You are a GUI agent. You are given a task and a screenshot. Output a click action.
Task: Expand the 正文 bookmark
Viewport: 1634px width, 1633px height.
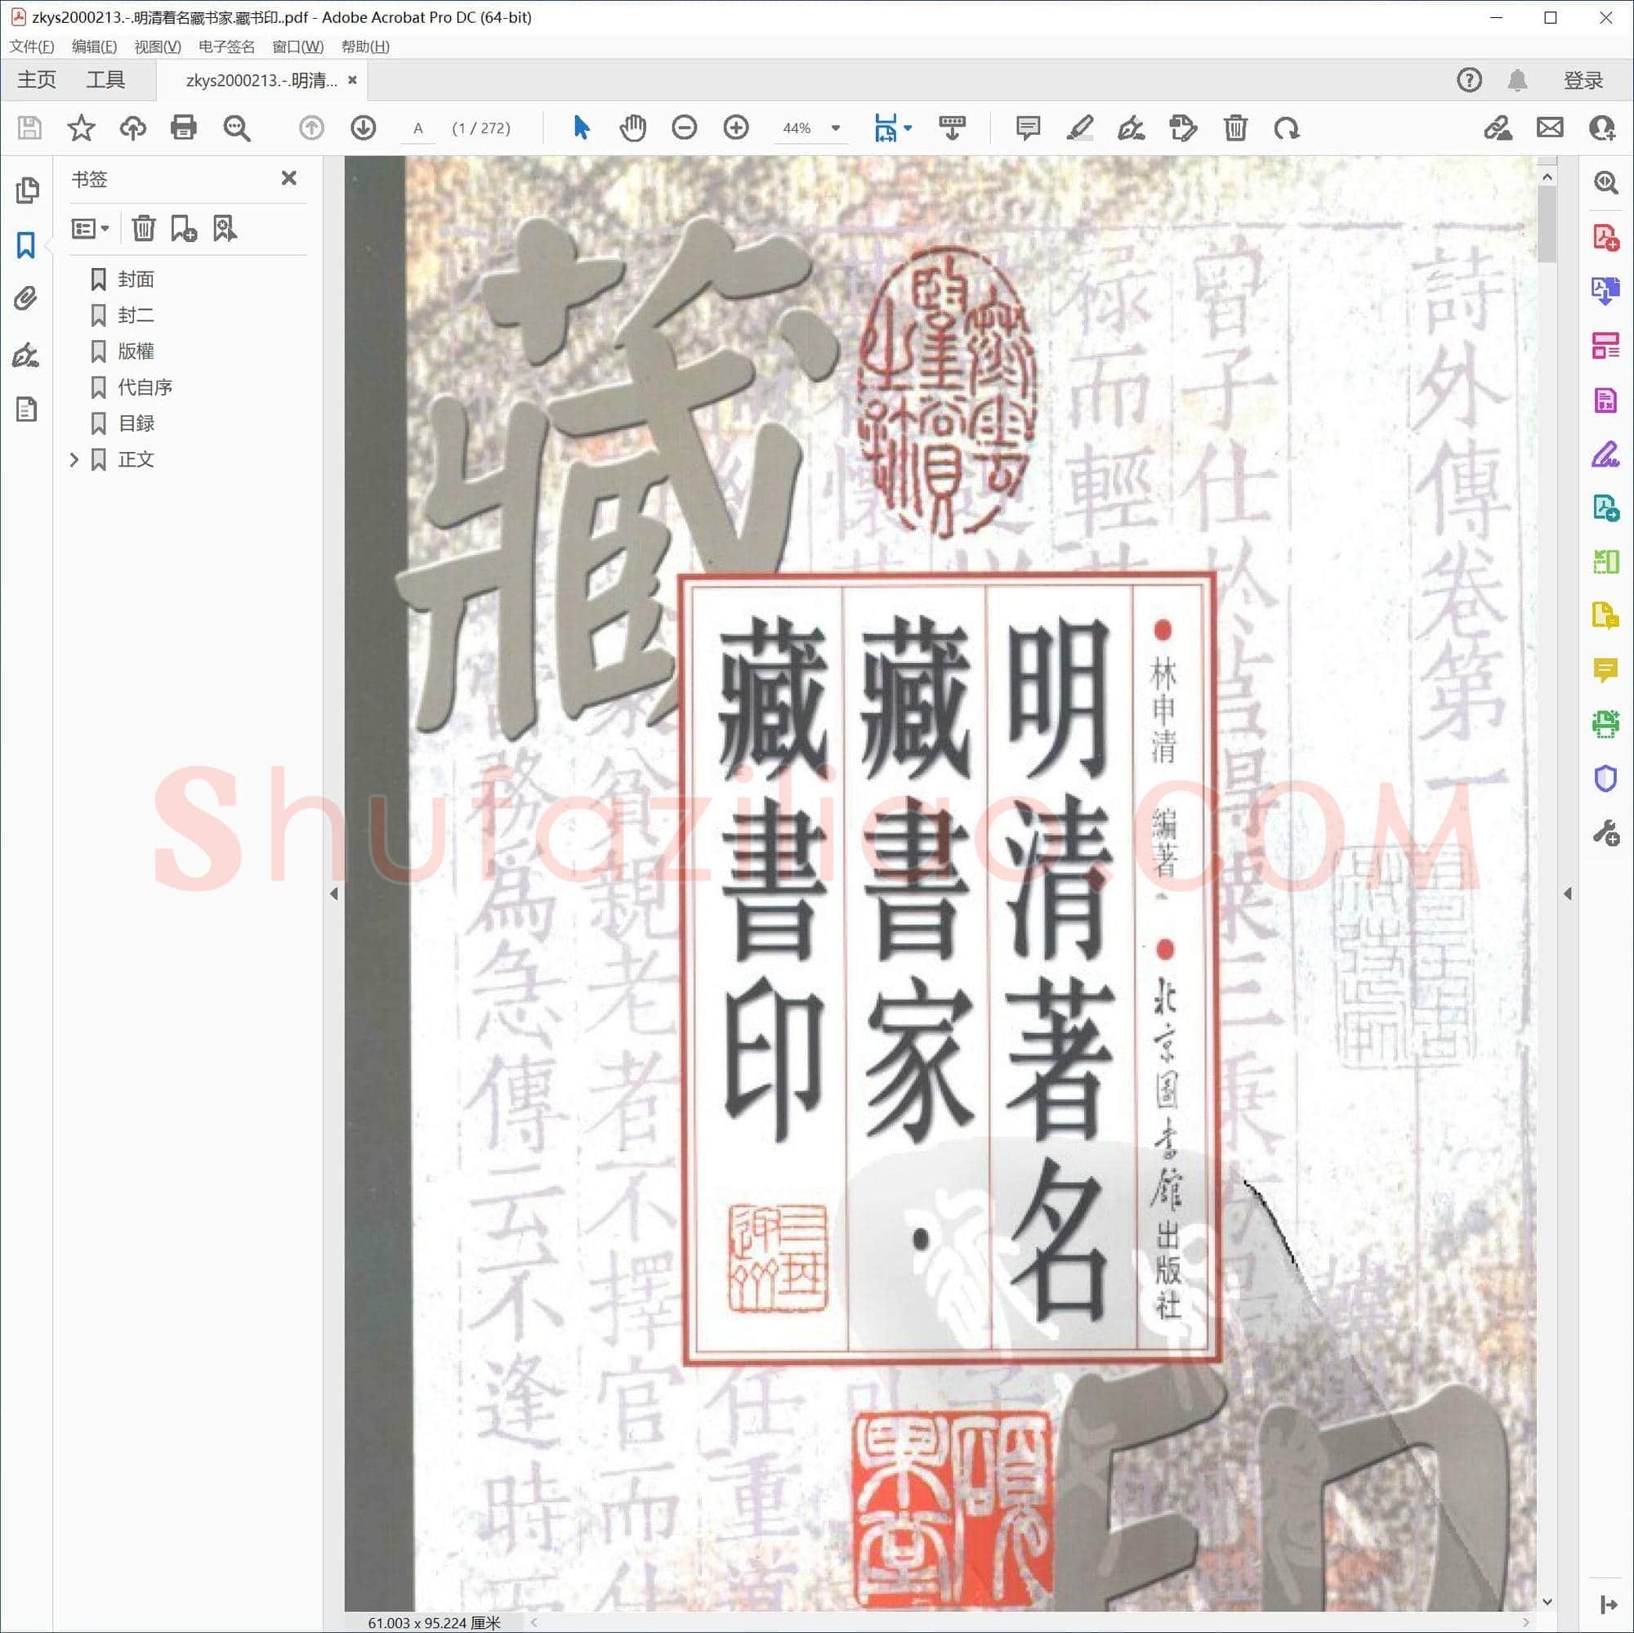pos(74,459)
